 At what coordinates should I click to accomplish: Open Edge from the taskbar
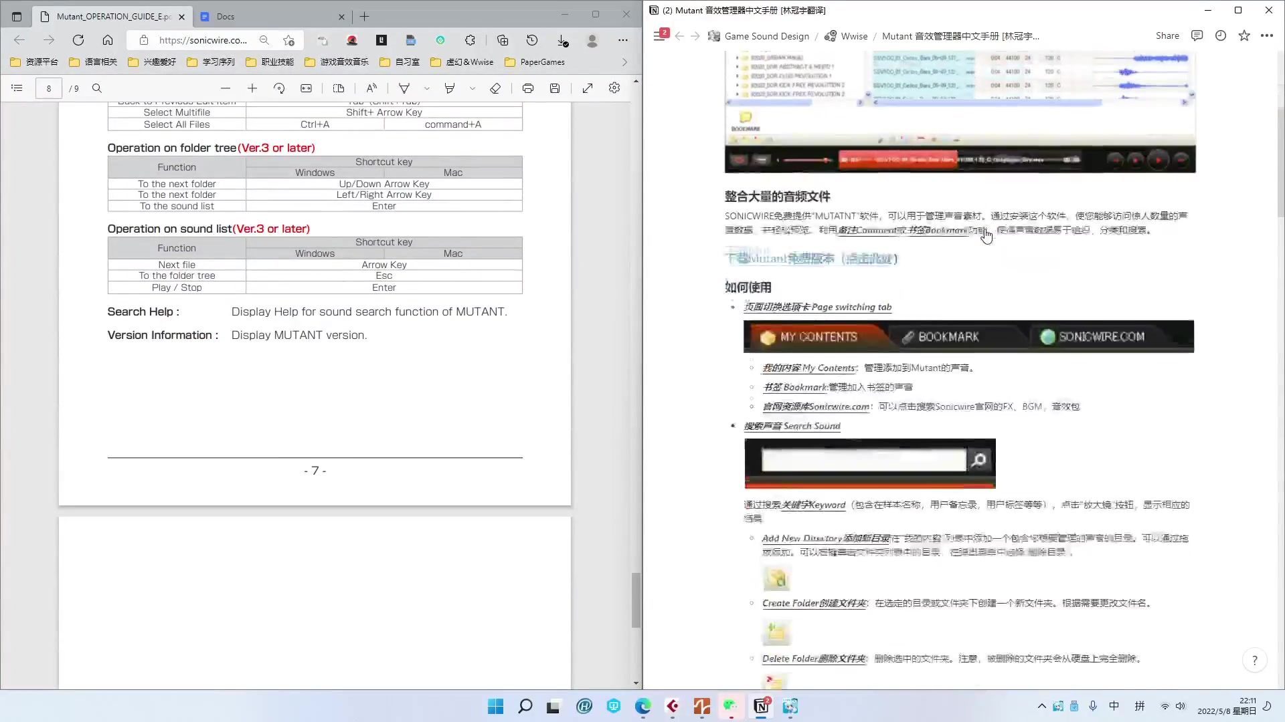[x=643, y=706]
